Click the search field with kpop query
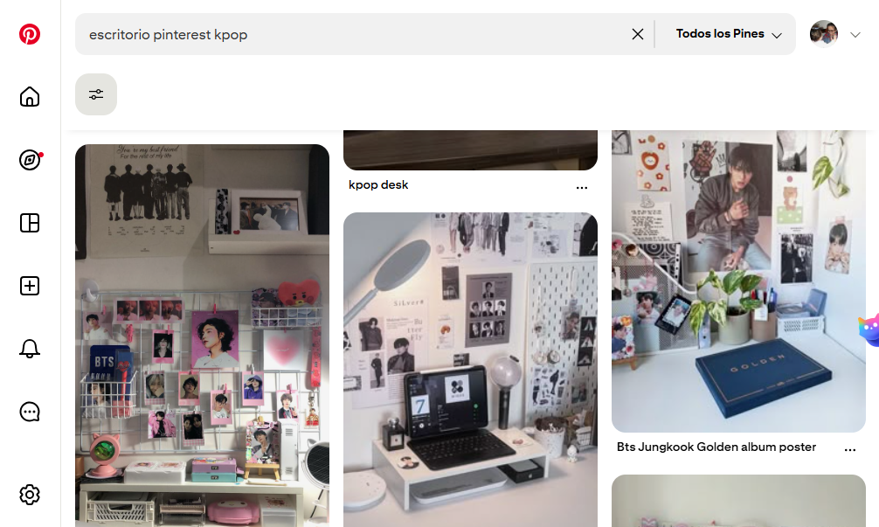Viewport: 879px width, 527px height. [350, 34]
